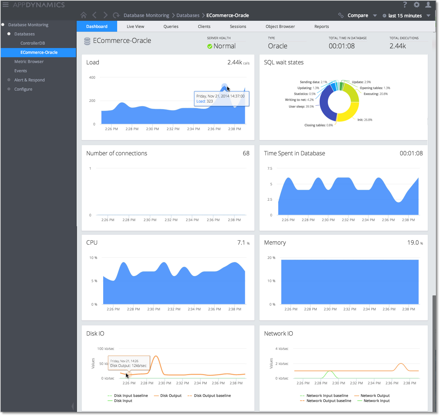Open the time range dropdown arrow
The width and height of the screenshot is (440, 416).
[428, 16]
